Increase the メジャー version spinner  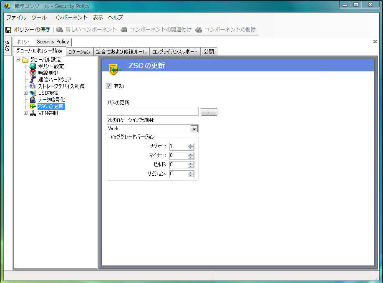coord(191,145)
